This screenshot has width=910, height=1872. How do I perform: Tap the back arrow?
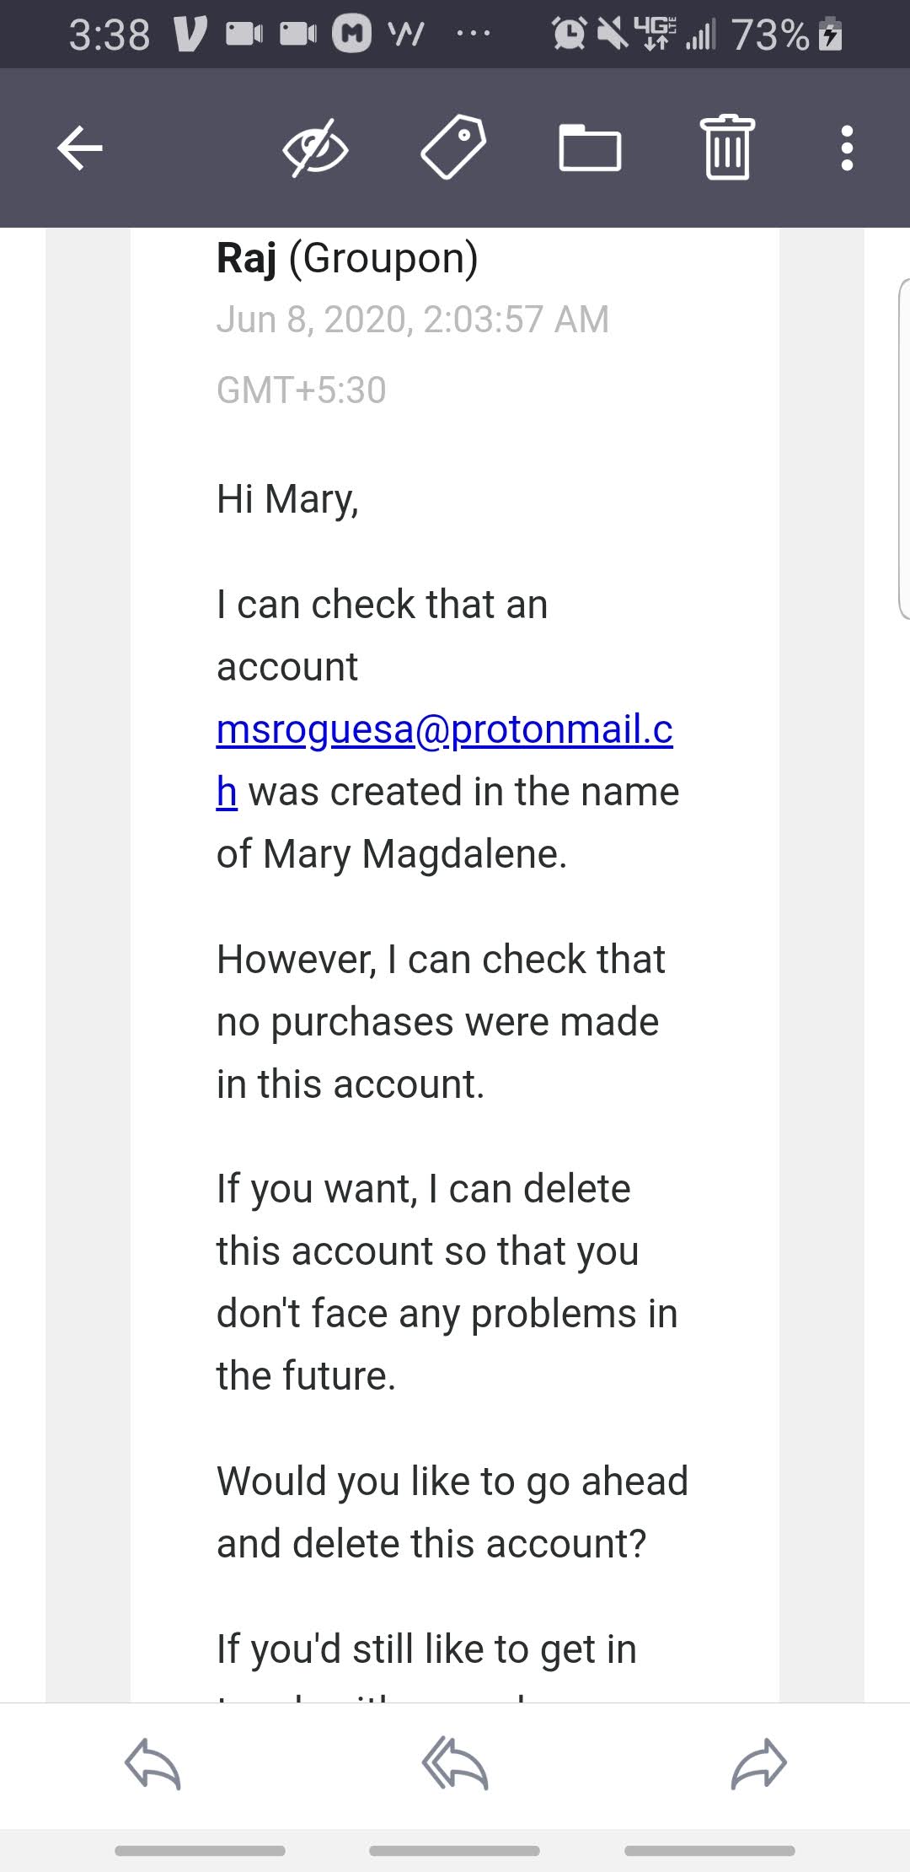(x=80, y=148)
